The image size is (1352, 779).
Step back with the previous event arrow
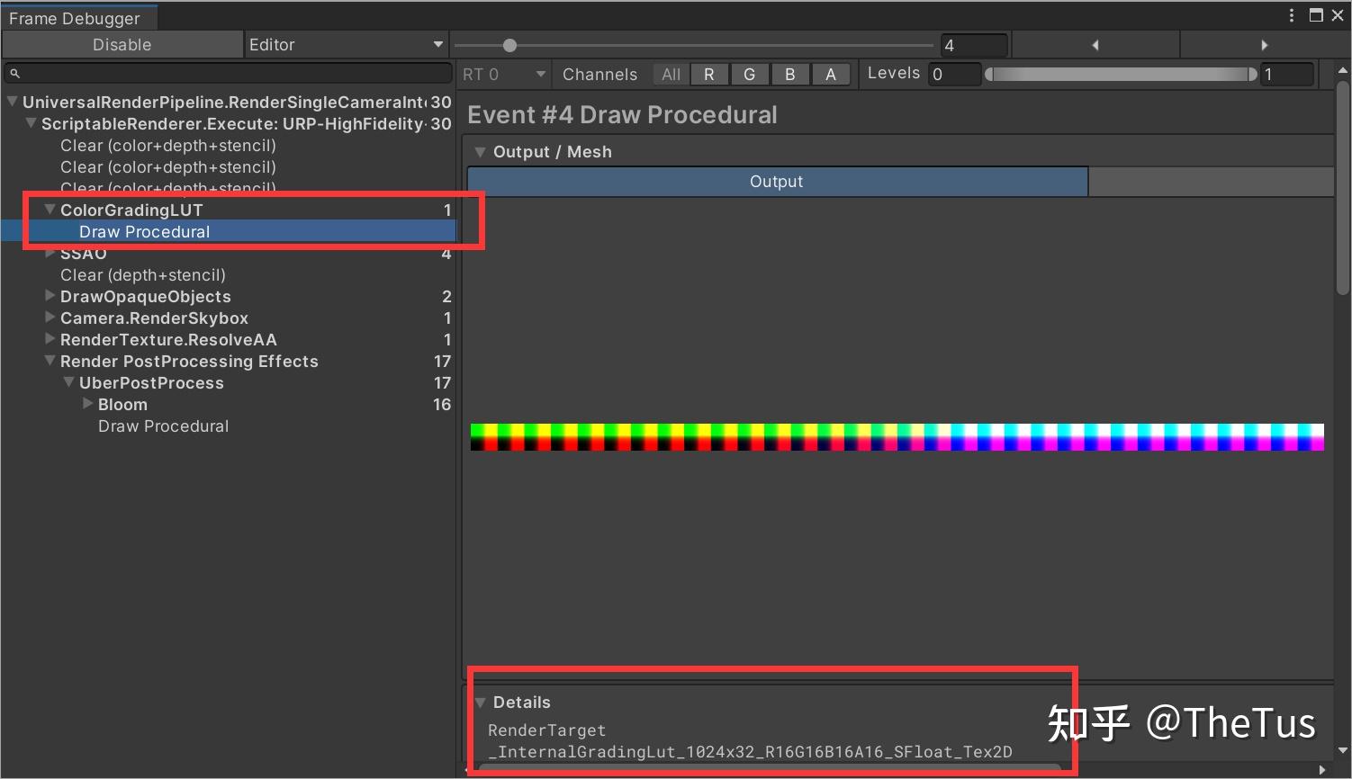click(1095, 44)
